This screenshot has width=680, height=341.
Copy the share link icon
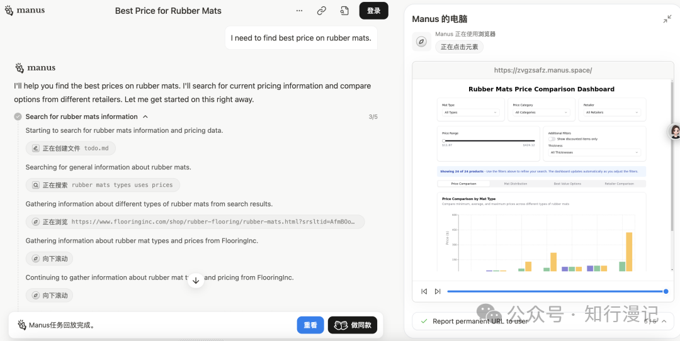321,11
